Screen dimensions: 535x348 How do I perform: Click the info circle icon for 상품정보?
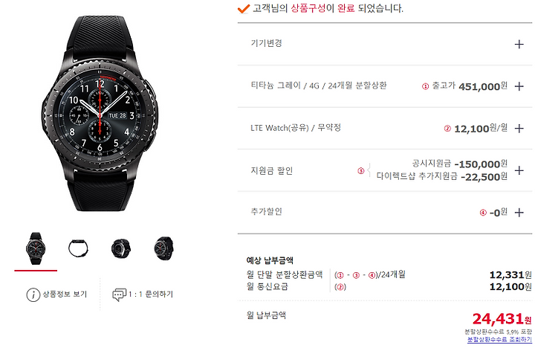point(33,294)
